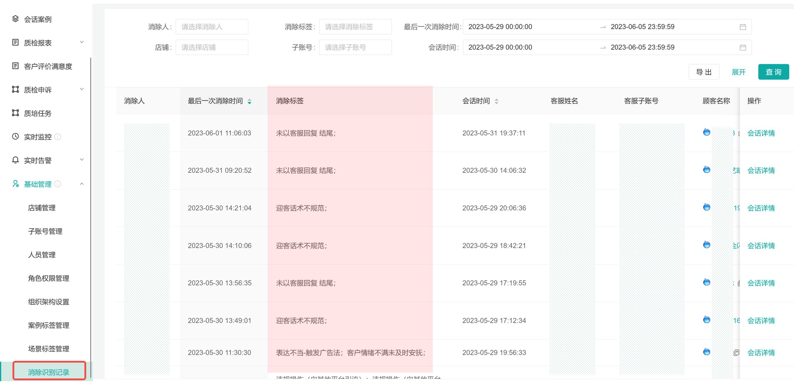Image resolution: width=794 pixels, height=382 pixels.
Task: Click cell 表达不当-触发广告法；客户情绪不满未及时安抚
Action: click(350, 353)
